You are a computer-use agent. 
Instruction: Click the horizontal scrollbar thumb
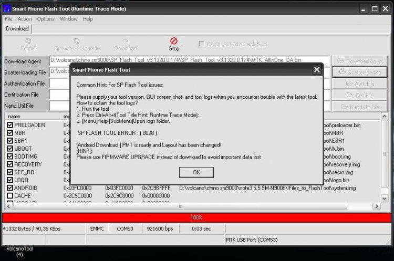(180, 206)
